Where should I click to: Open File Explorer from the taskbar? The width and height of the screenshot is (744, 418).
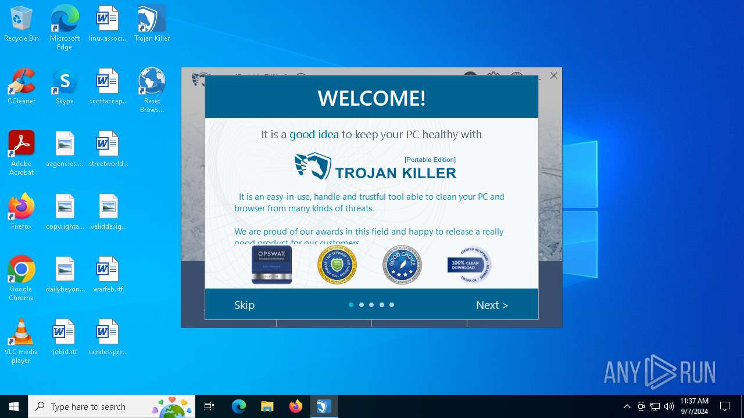267,406
